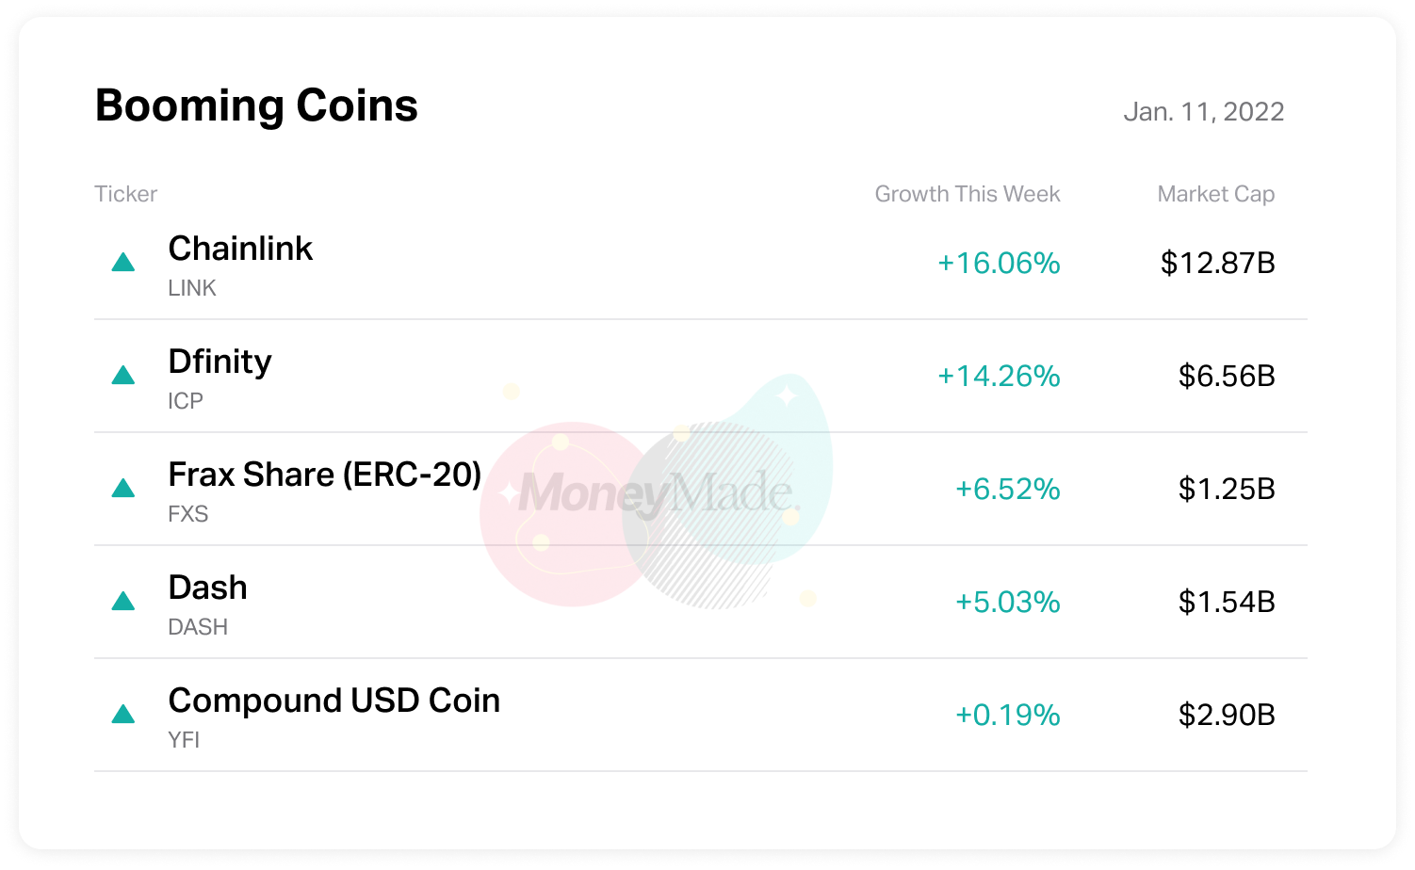Screen dimensions: 1415x870
Task: Sort by the Ticker column header
Action: tap(126, 194)
